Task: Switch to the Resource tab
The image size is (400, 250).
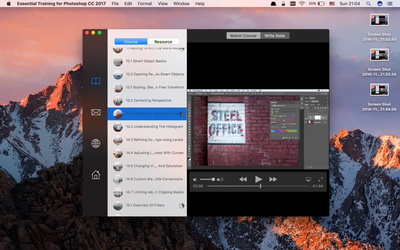Action: 163,41
